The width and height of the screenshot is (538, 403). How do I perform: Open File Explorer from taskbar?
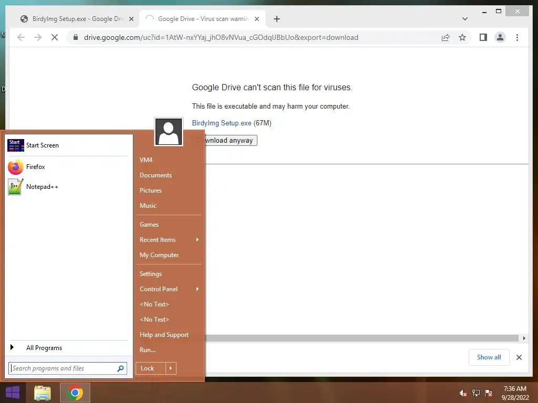click(43, 393)
